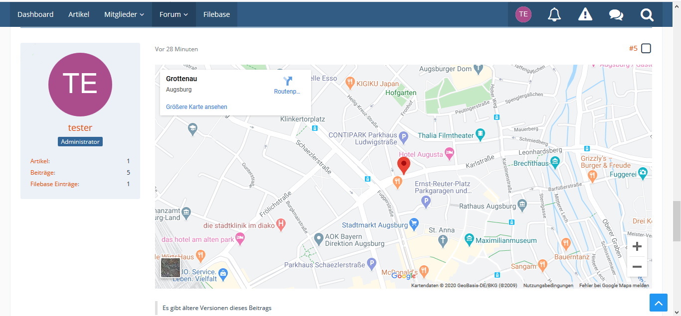Screen dimensions: 681x316
Task: Open the notifications bell icon
Action: 554,14
